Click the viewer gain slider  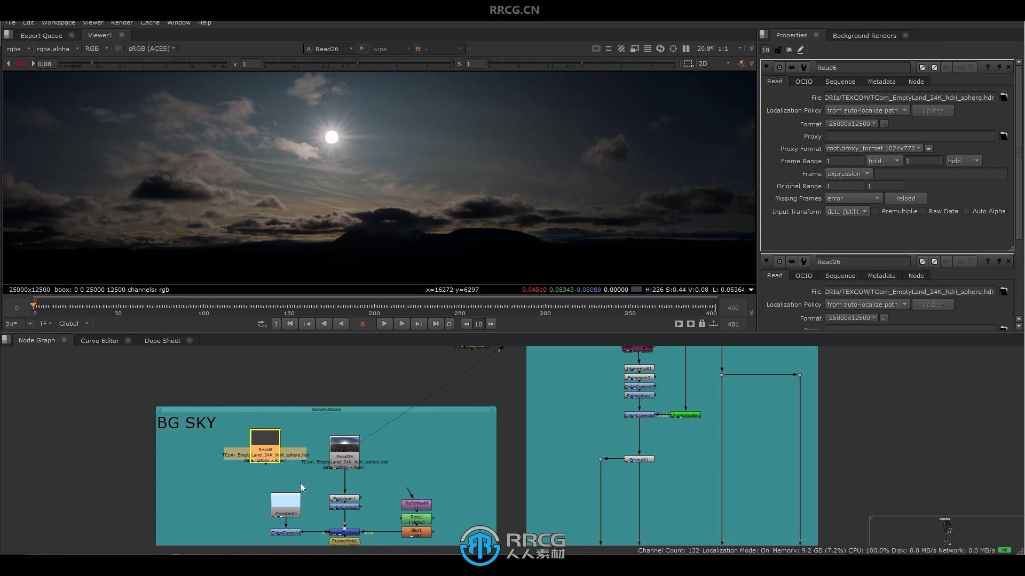(x=144, y=64)
